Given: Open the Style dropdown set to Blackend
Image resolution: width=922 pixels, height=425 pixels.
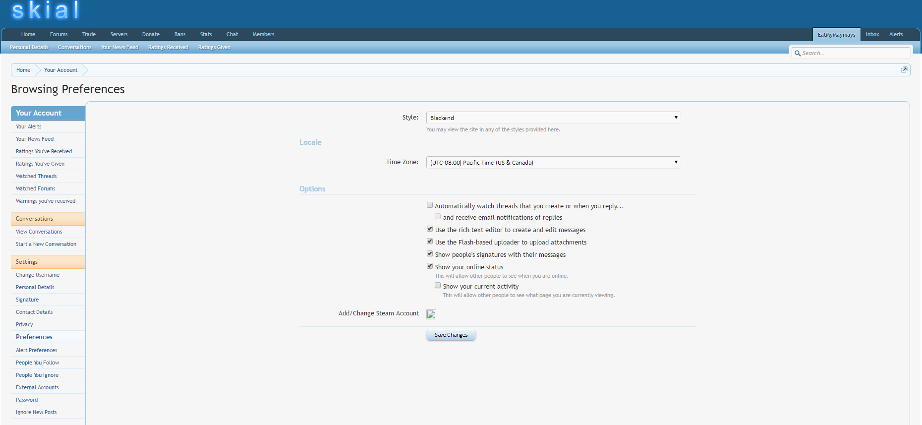Looking at the screenshot, I should (x=553, y=118).
